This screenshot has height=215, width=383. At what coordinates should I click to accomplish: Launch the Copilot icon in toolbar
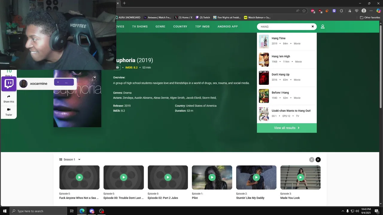pyautogui.click(x=379, y=11)
